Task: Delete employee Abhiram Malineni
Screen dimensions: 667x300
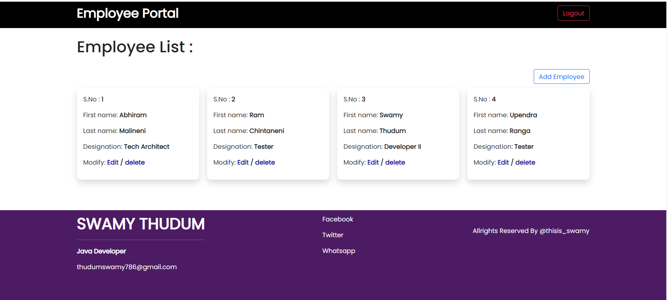Action: coord(135,162)
